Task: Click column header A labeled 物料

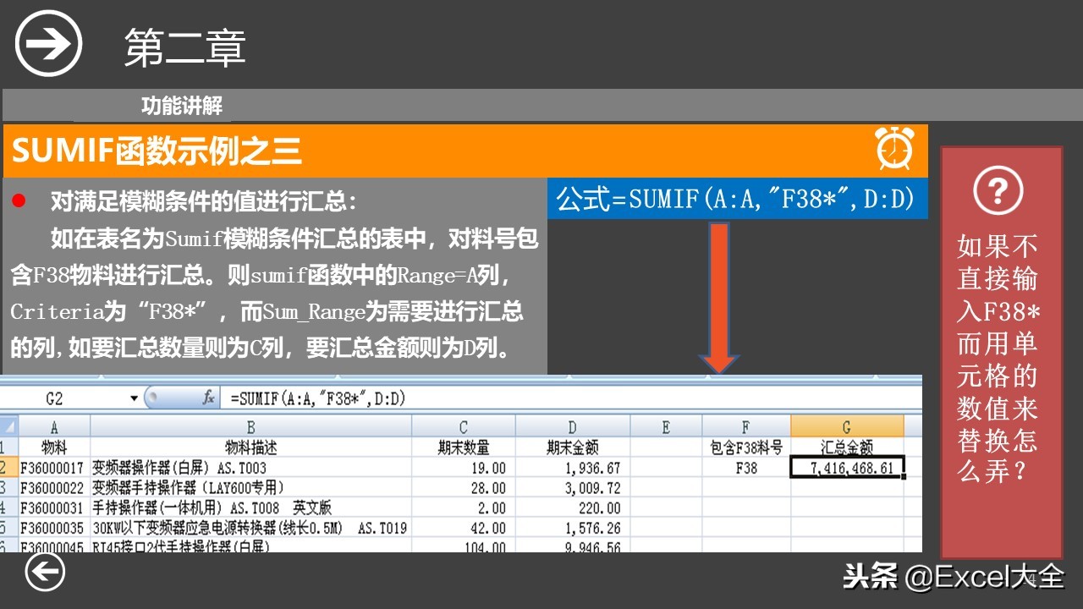Action: 55,426
